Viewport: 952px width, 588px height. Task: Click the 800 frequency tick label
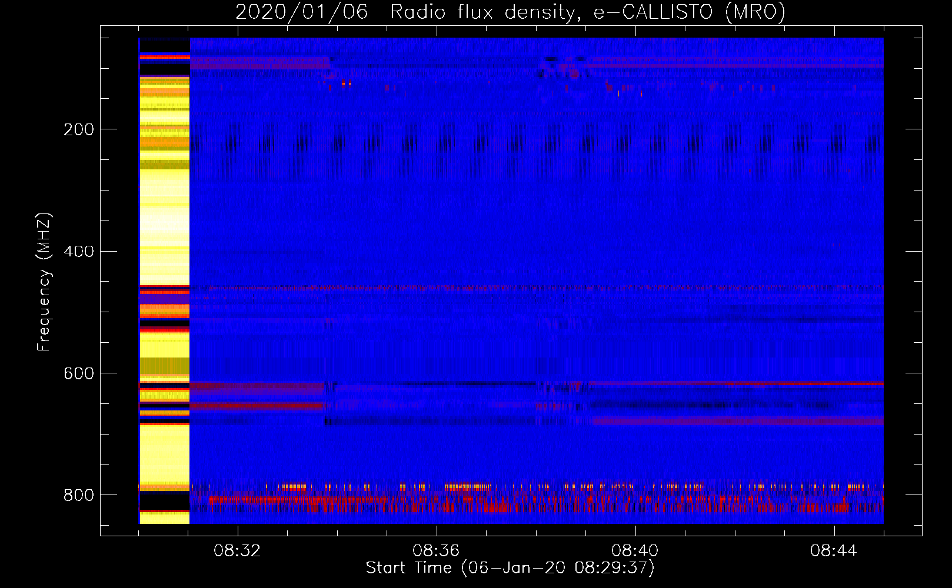[x=79, y=495]
